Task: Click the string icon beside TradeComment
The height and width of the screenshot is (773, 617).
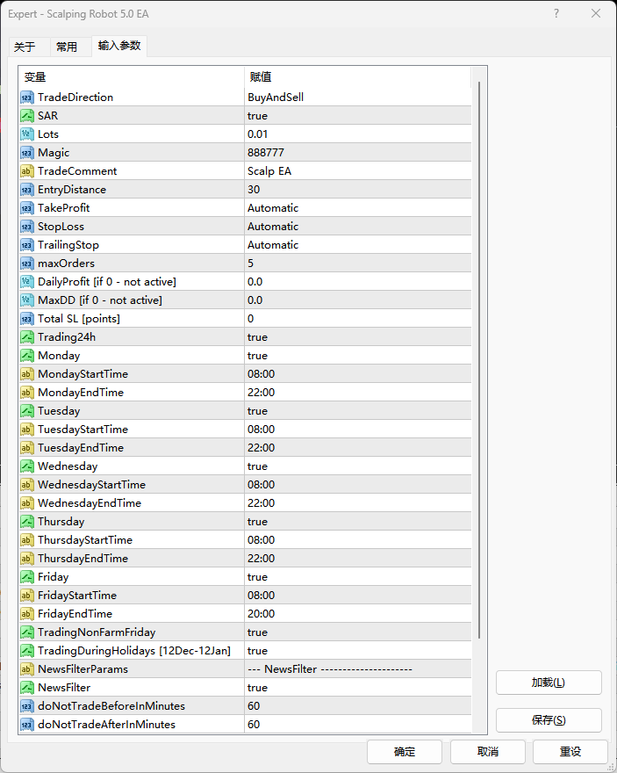Action: (x=27, y=171)
